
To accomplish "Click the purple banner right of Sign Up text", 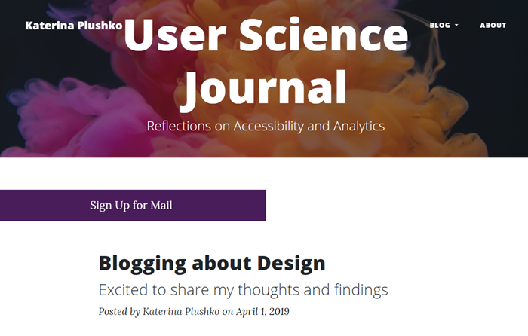I will [219, 206].
